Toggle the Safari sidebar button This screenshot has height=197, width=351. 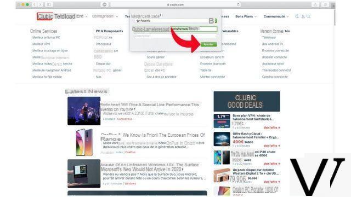click(49, 4)
